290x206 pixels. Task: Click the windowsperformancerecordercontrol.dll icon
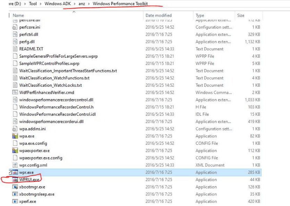(15, 100)
